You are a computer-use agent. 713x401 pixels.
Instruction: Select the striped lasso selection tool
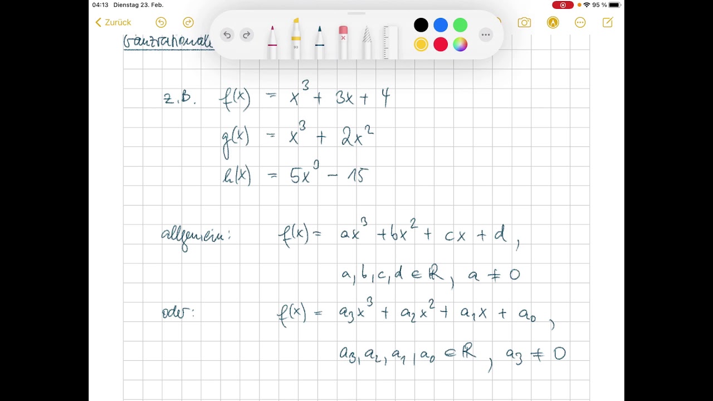pos(367,42)
